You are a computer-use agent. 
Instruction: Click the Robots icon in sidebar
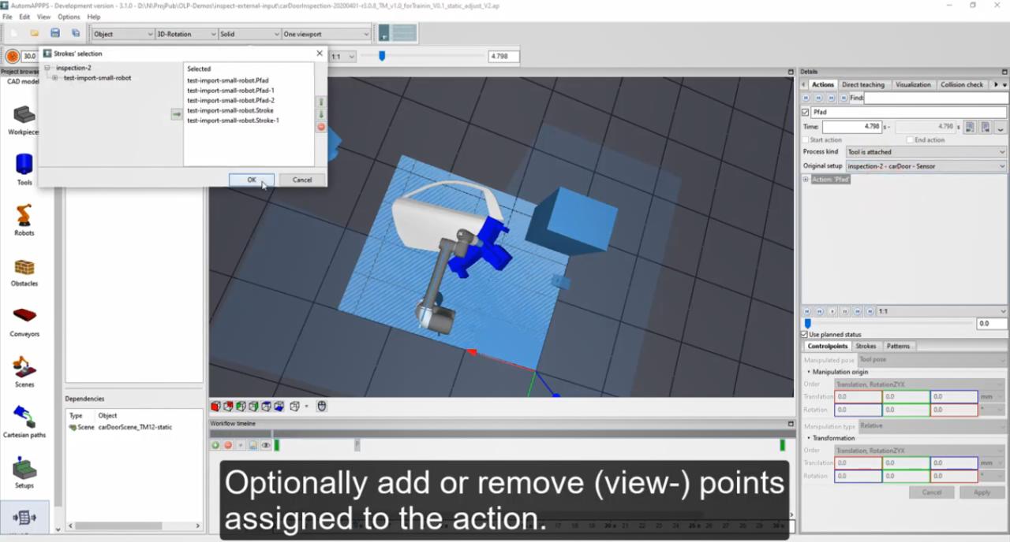(x=24, y=216)
